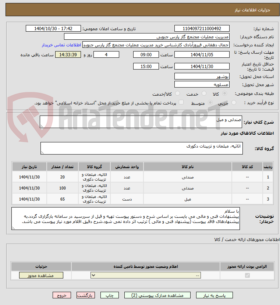The height and width of the screenshot is (305, 280).
Task: Click the بوشهر province field
Action: click(x=202, y=76)
